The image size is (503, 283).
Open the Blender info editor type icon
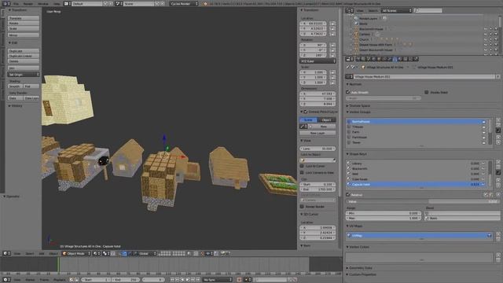[6, 3]
